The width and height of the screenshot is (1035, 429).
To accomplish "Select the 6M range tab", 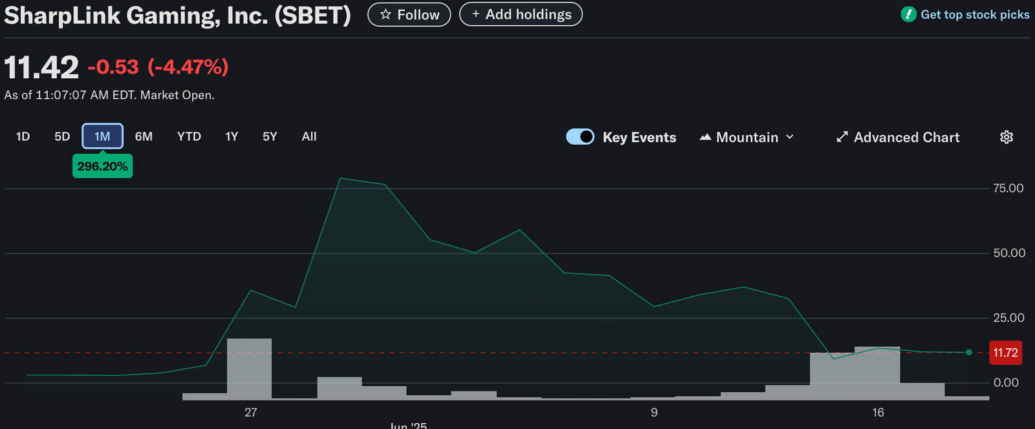I will [x=144, y=136].
